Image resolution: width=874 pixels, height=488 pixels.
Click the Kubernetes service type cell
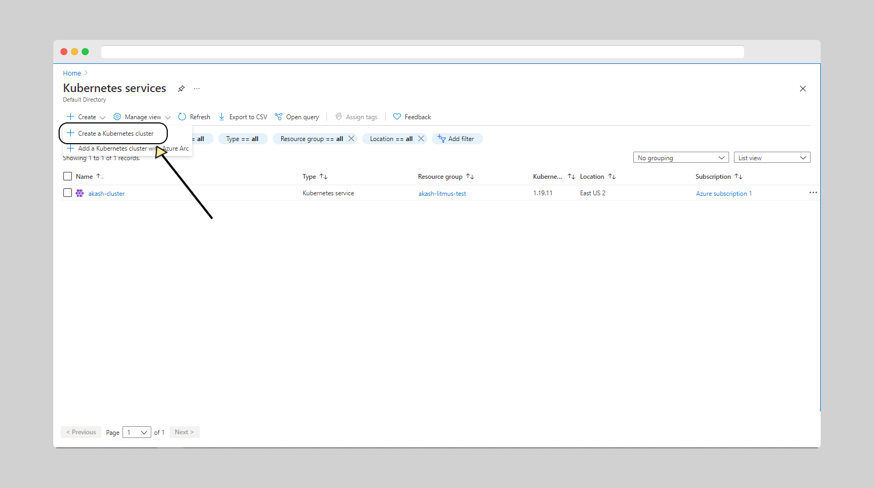coord(328,193)
